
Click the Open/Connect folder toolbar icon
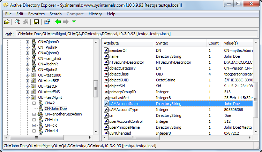click(x=7, y=22)
